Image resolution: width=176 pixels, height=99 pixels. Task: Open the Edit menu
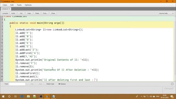pos(12,5)
